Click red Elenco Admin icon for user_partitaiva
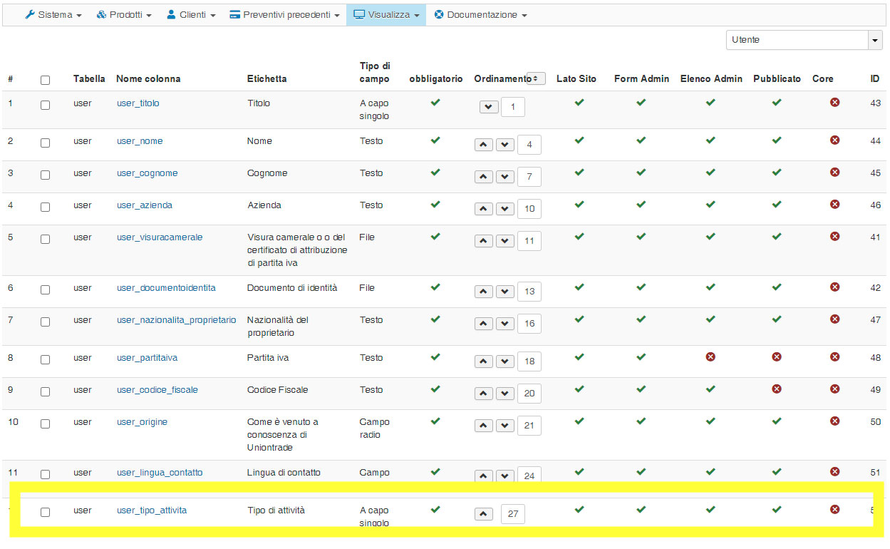Viewport: 890px width, 549px height. click(710, 356)
